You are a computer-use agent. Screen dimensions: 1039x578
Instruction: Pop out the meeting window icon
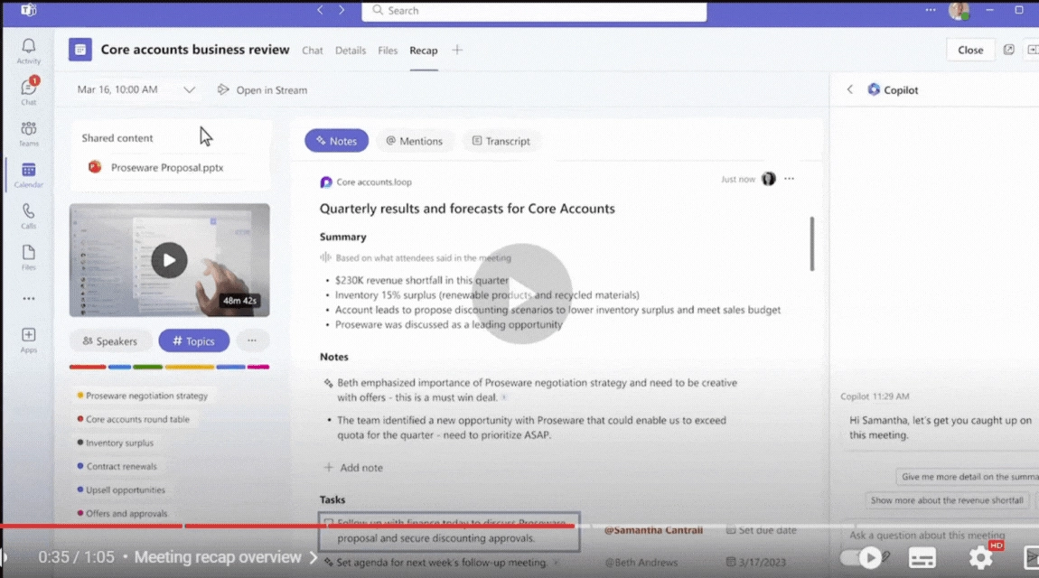[x=1008, y=50]
